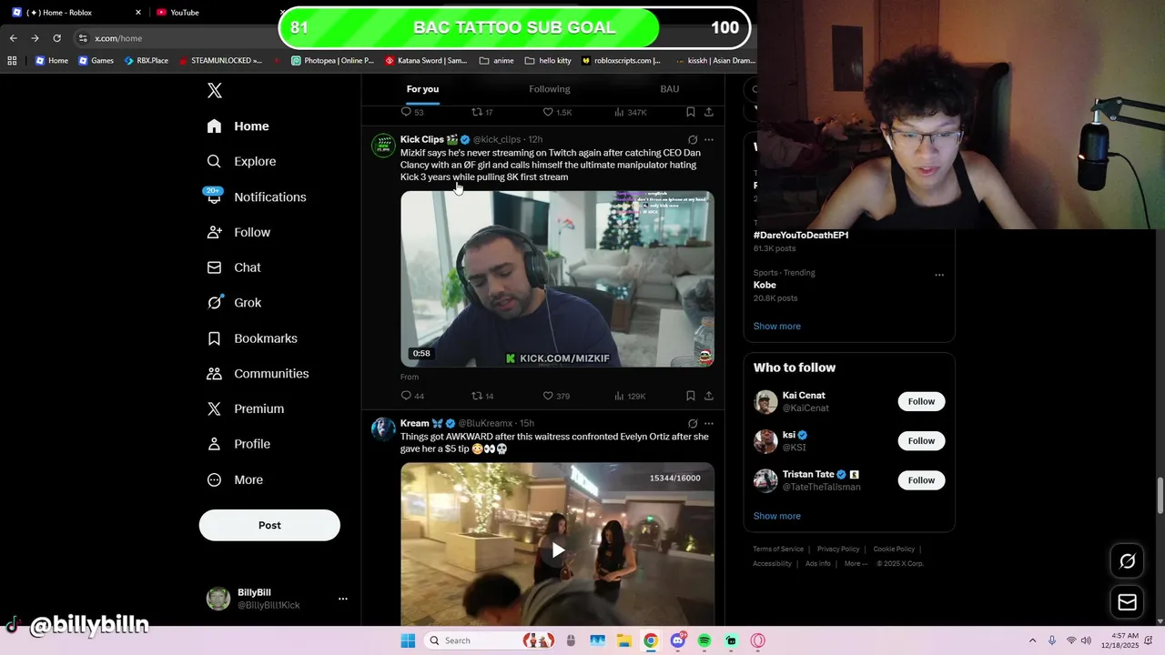Open Grok in X sidebar
The height and width of the screenshot is (655, 1165).
coord(234,303)
